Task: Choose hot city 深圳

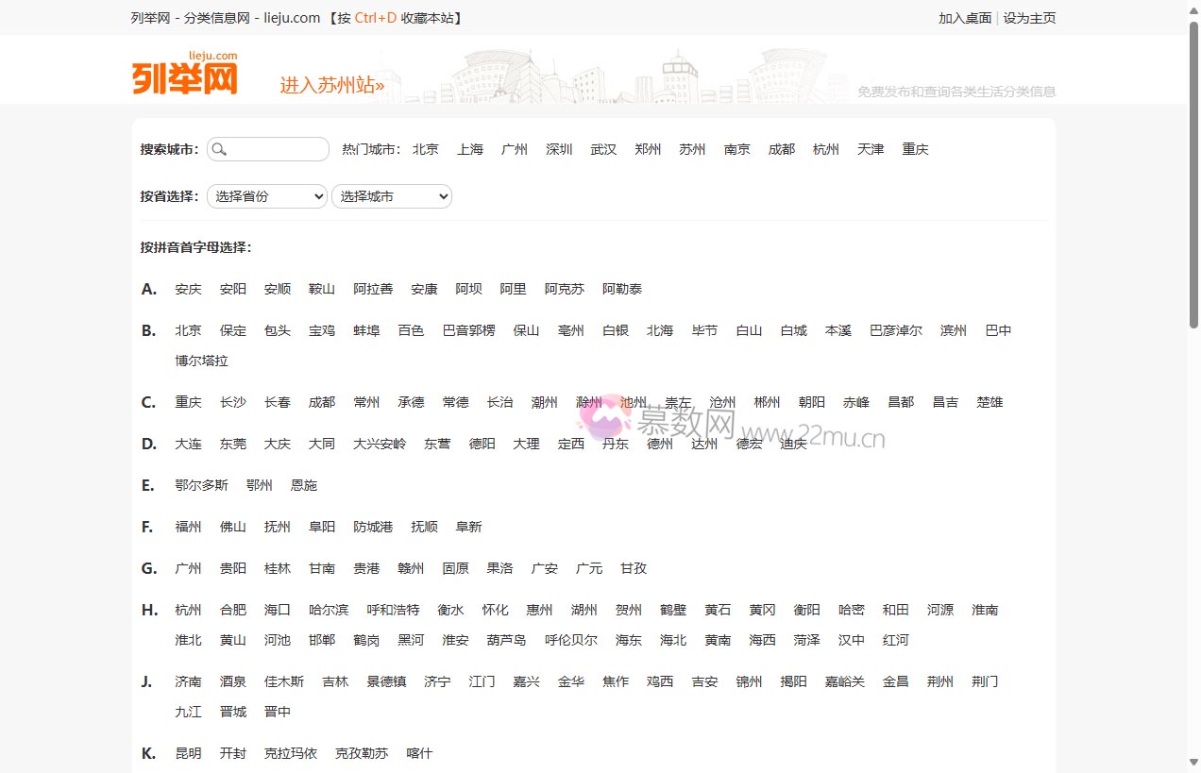Action: [x=559, y=149]
